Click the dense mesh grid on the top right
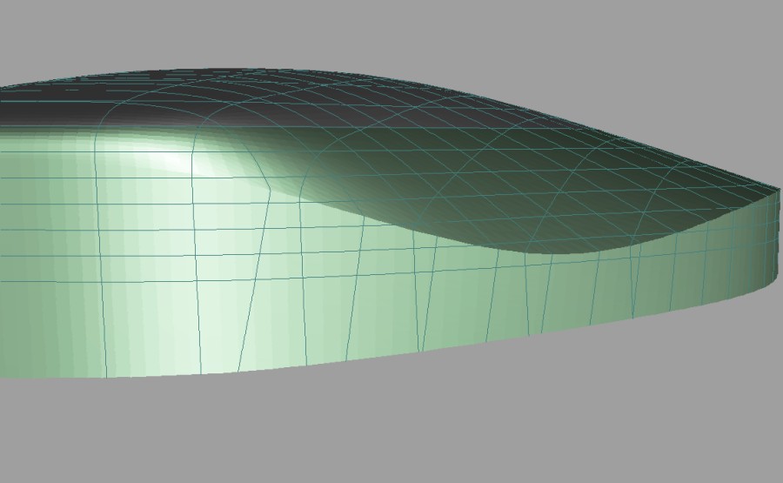 click(609, 157)
